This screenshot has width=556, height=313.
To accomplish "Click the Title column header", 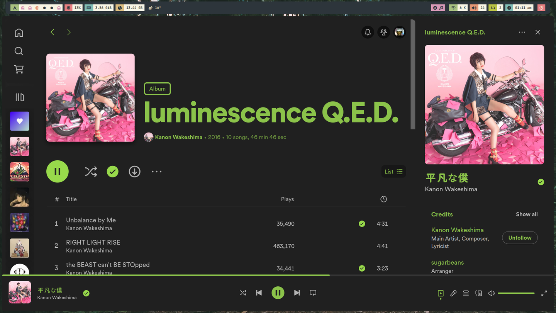I will pos(71,199).
